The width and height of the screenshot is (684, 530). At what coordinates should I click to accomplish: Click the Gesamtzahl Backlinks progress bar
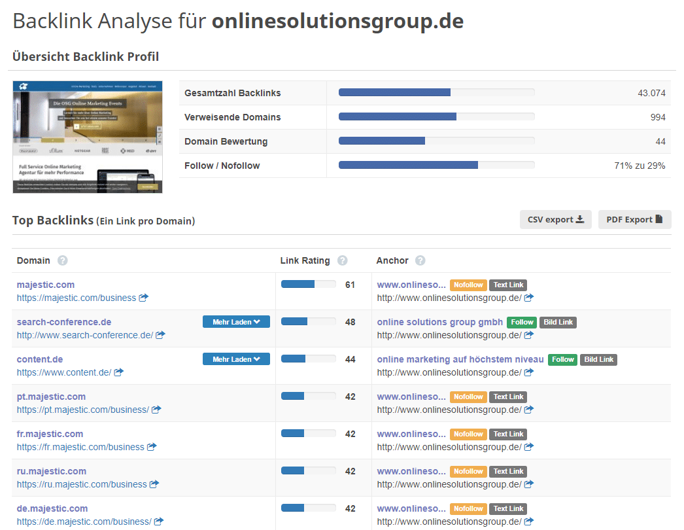pyautogui.click(x=437, y=92)
